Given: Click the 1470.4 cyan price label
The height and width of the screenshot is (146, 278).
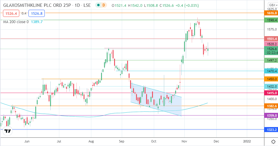Looking at the screenshot, I should coord(271,71).
